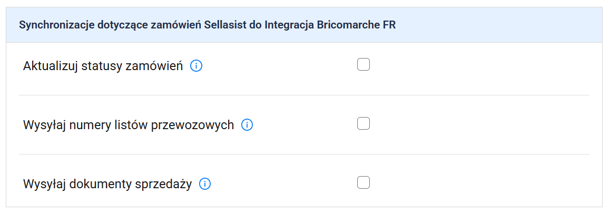This screenshot has width=609, height=213.
Task: Click the Wysyłaj numery listów przewozowych label
Action: point(129,125)
